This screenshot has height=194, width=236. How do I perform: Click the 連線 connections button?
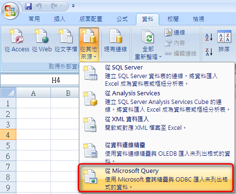click(174, 33)
